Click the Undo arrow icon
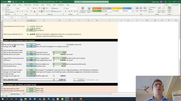Screen dimensions: 181x101 coord(16,2)
